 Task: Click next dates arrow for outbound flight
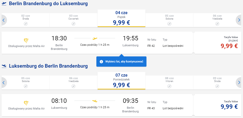point(239,20)
